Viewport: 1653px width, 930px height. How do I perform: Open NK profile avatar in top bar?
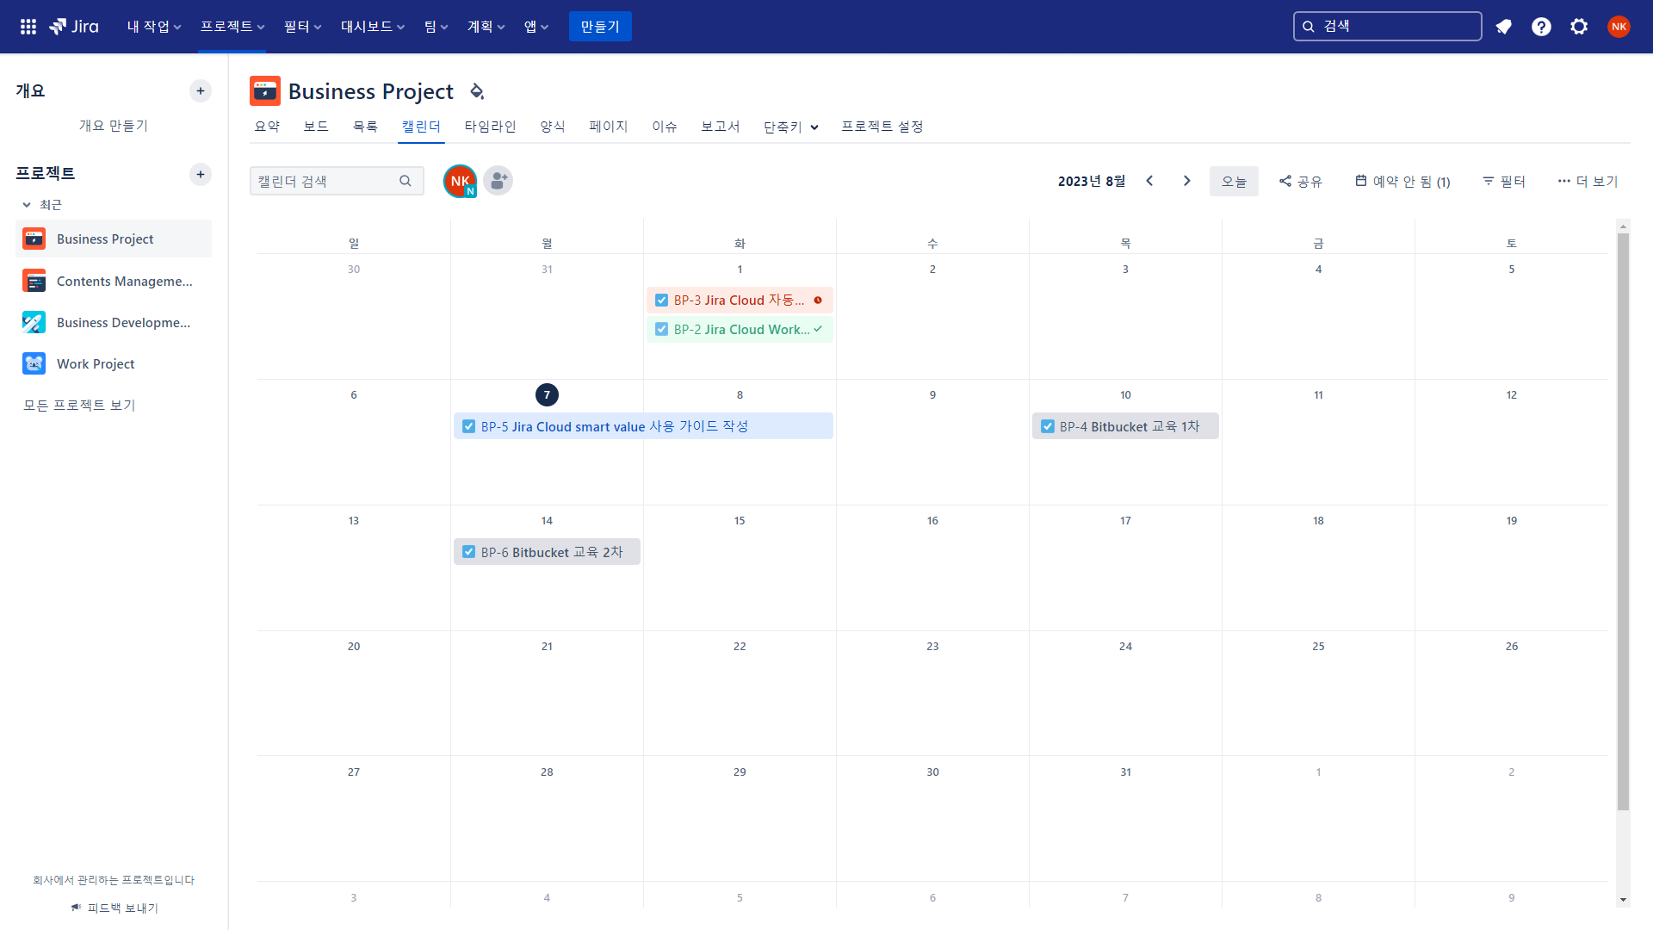(x=1619, y=27)
